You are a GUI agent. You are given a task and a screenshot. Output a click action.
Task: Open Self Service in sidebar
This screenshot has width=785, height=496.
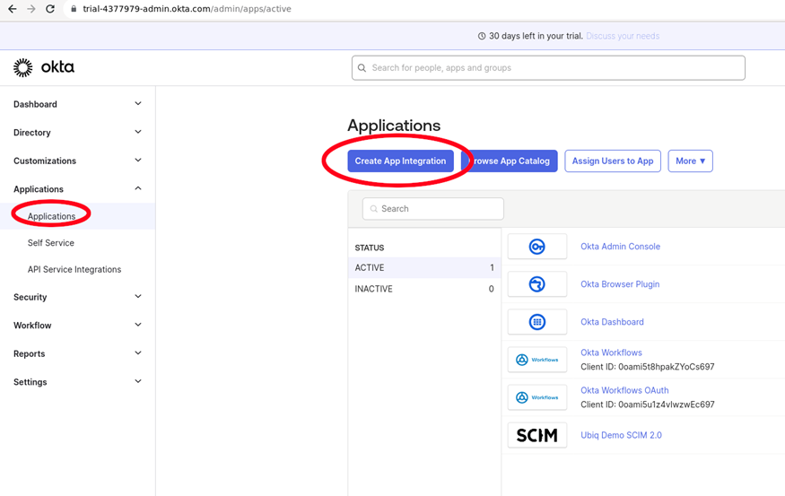(x=50, y=243)
